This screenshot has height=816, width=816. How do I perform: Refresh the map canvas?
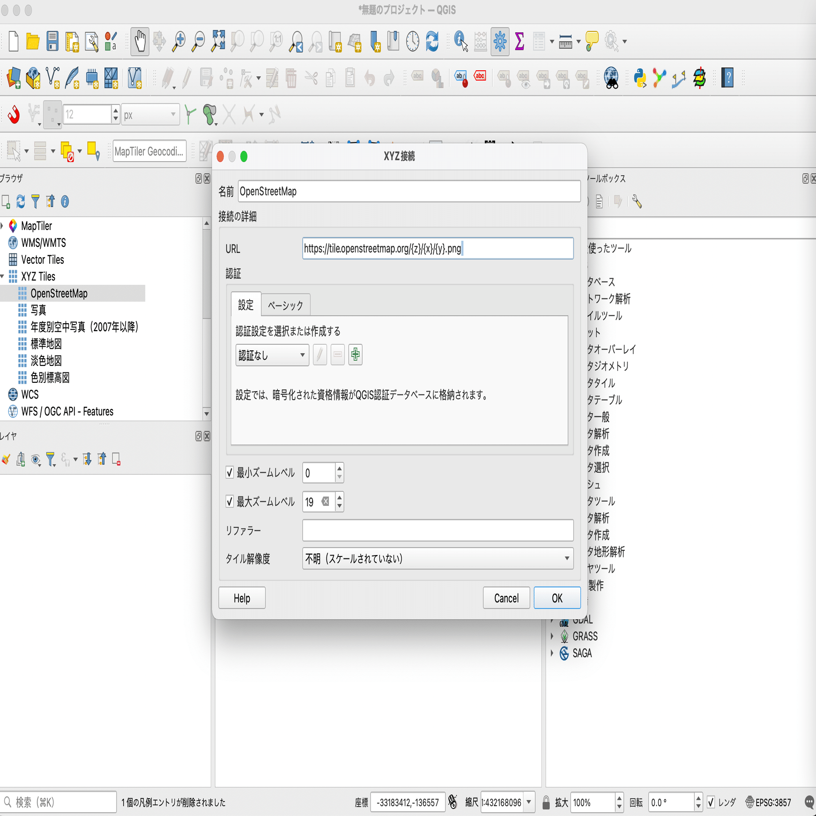(432, 41)
